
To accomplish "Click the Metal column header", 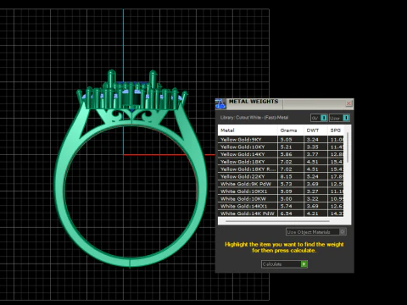I will click(x=248, y=130).
